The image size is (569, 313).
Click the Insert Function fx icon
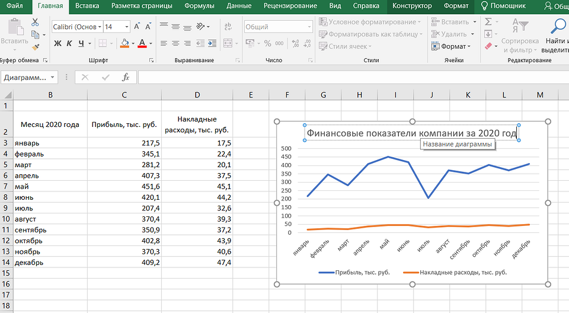(x=126, y=78)
